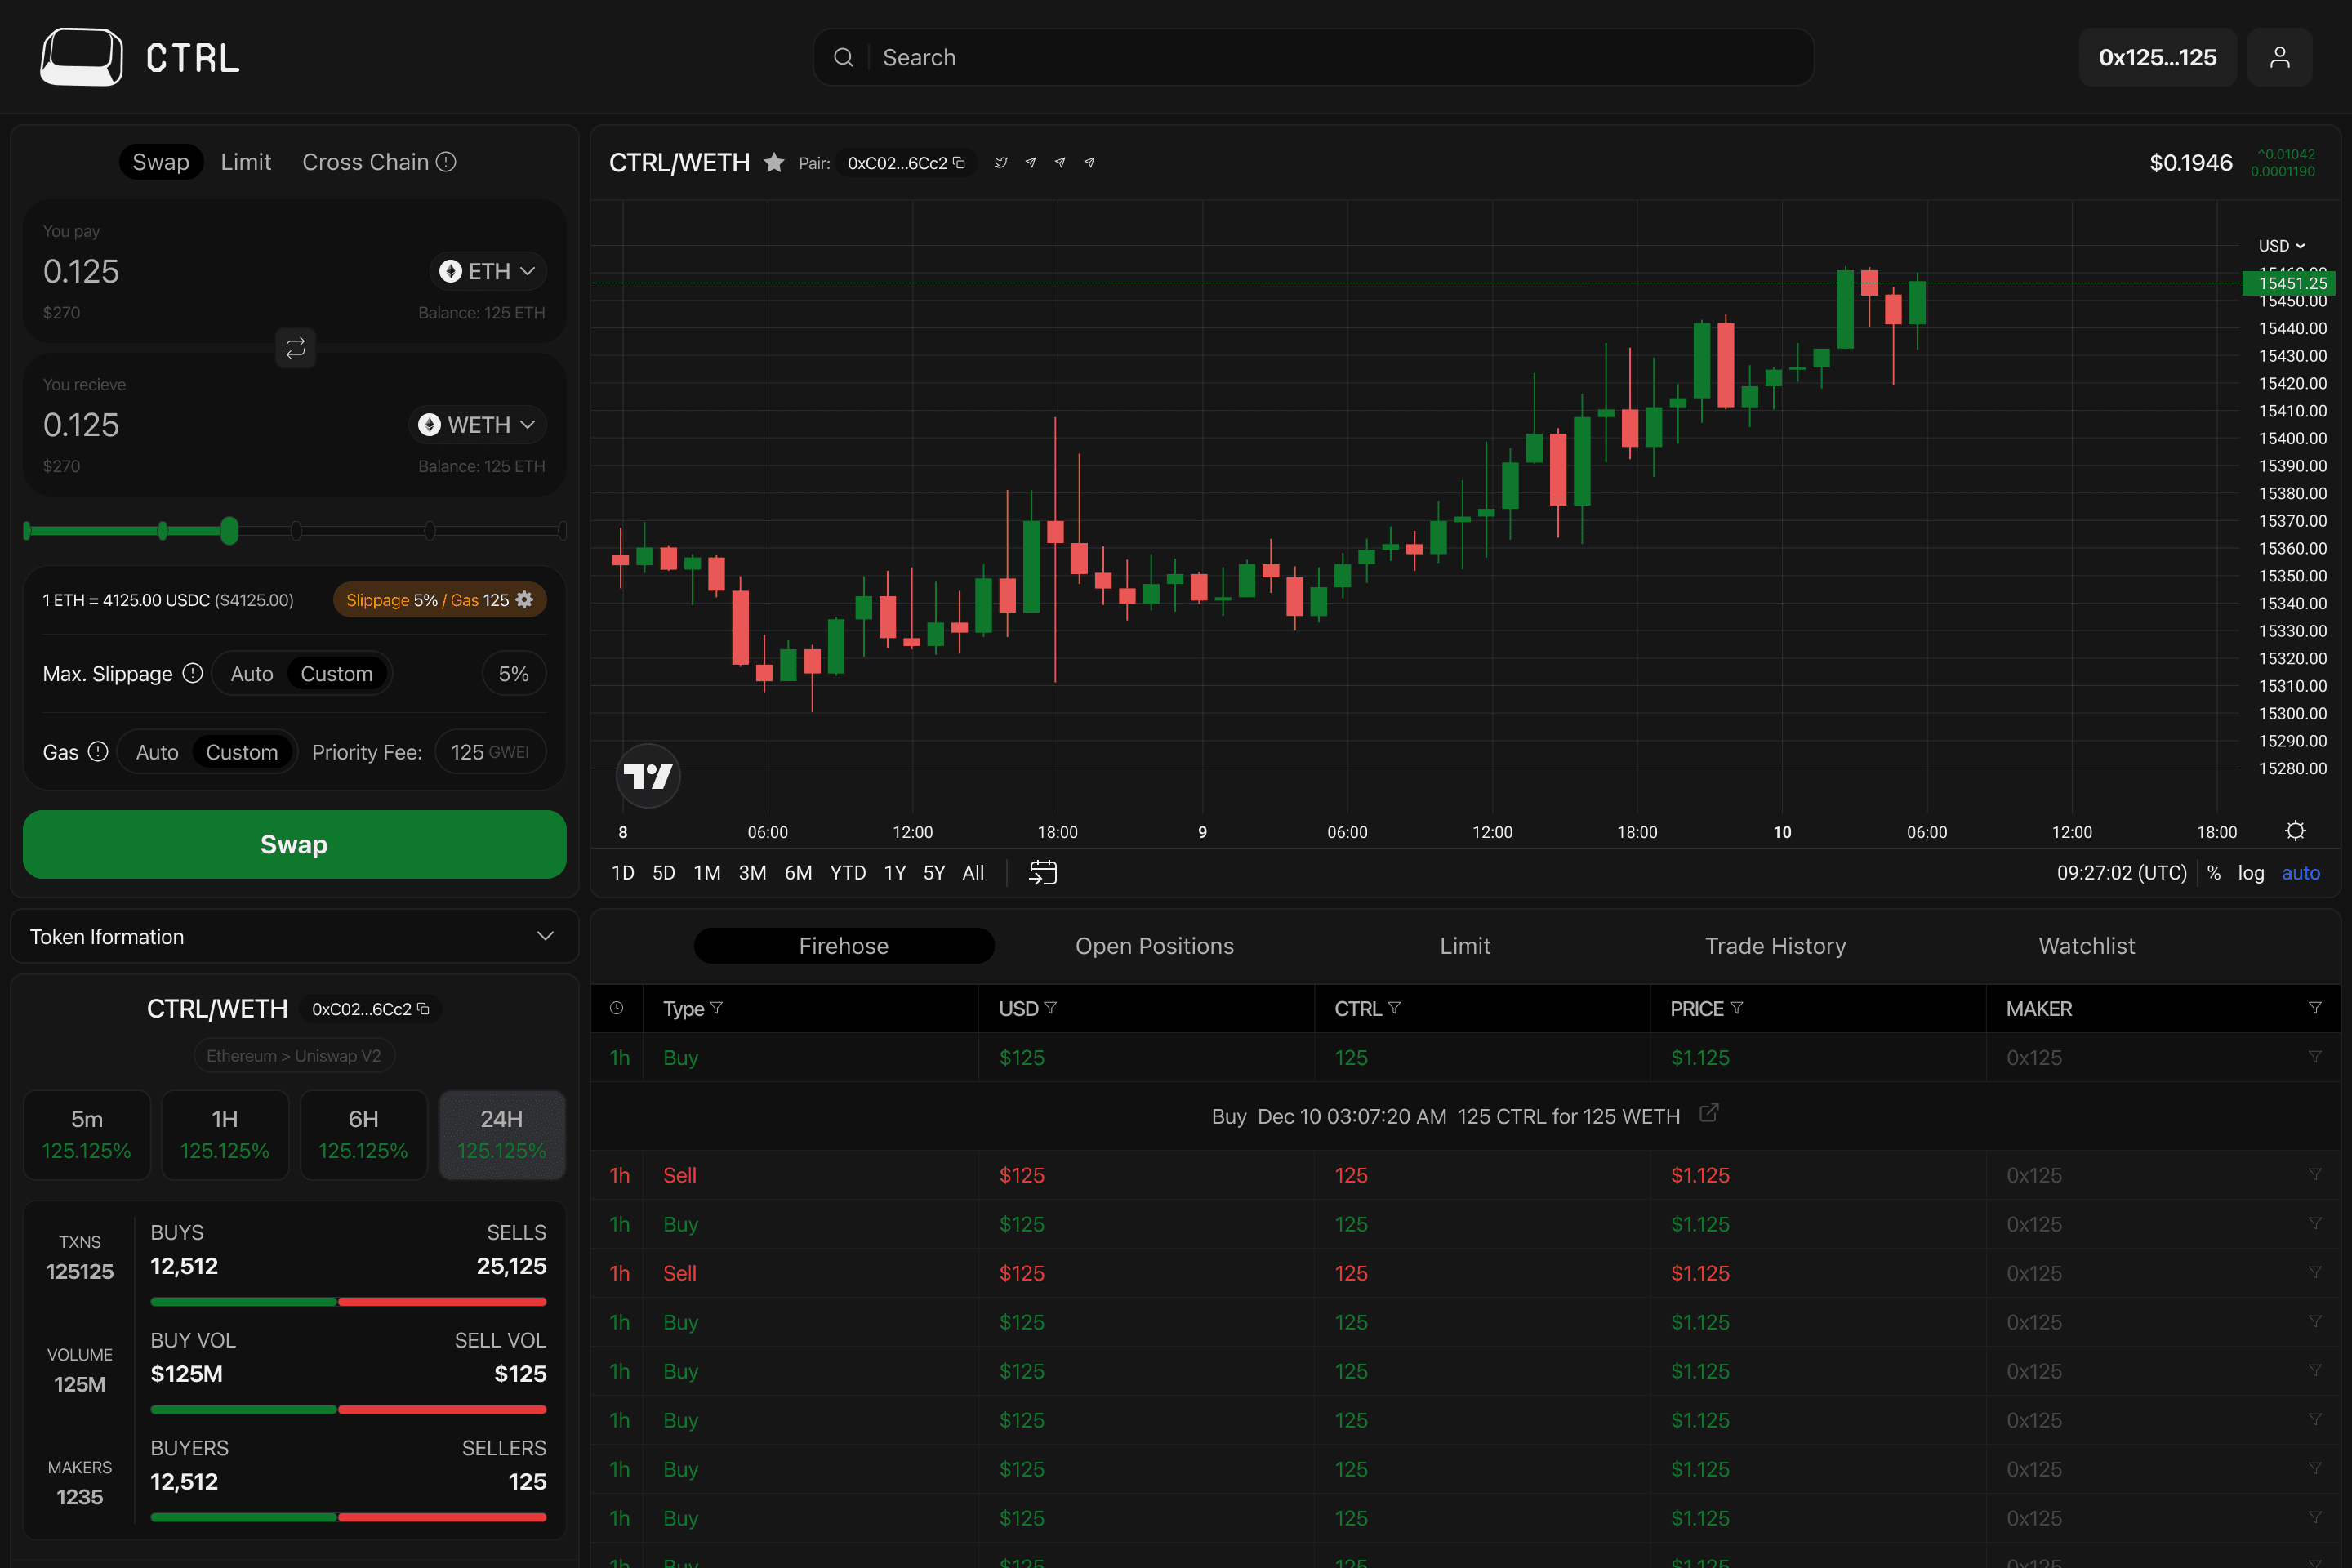Click the green Swap button
This screenshot has width=2352, height=1568.
point(295,845)
